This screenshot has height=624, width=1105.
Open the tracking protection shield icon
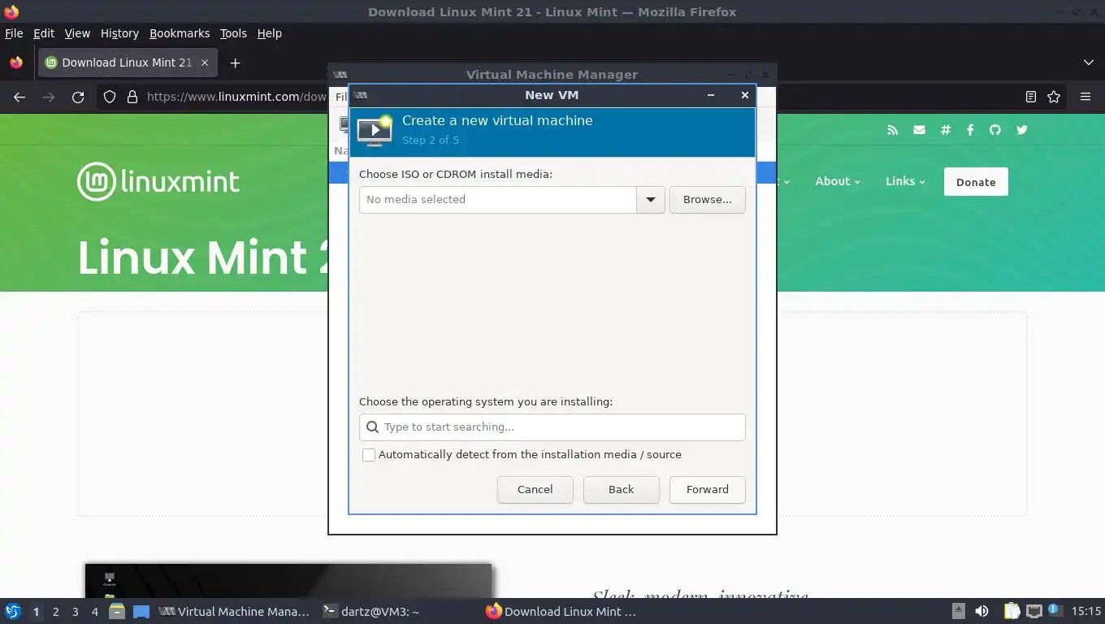coord(110,97)
